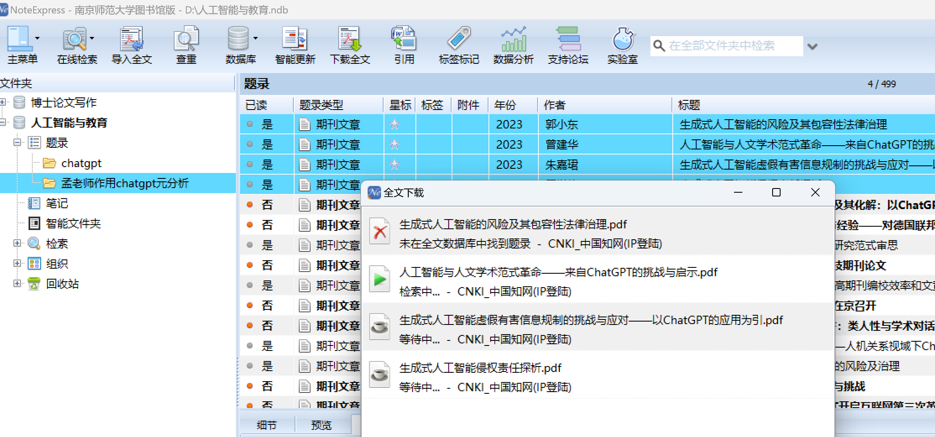Image resolution: width=935 pixels, height=437 pixels.
Task: Select the 笔记 notes node
Action: coord(57,203)
